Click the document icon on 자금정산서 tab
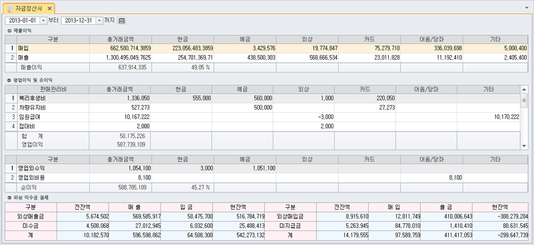The image size is (534, 245). 11,8
